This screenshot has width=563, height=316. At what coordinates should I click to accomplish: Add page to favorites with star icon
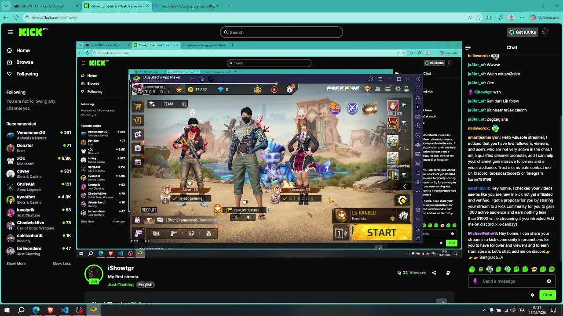tap(479, 18)
